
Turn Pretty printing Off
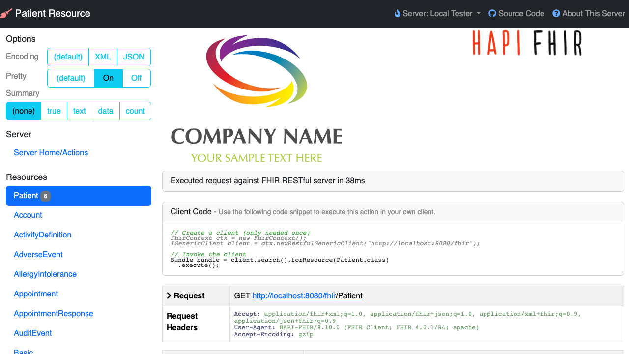pos(136,78)
